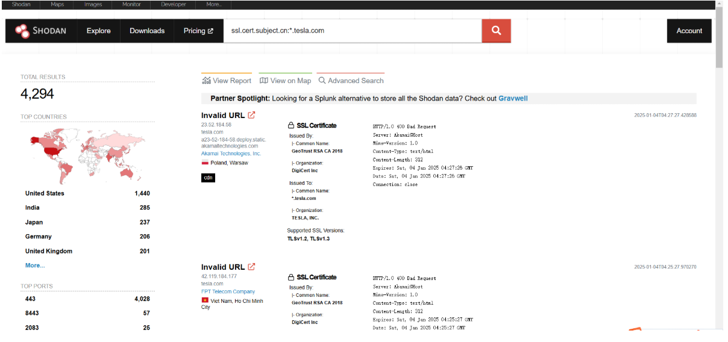The width and height of the screenshot is (728, 342).
Task: Click the View Report link
Action: (227, 81)
